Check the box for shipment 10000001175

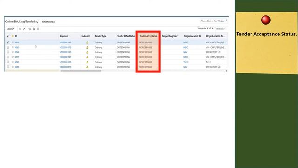click(8, 47)
